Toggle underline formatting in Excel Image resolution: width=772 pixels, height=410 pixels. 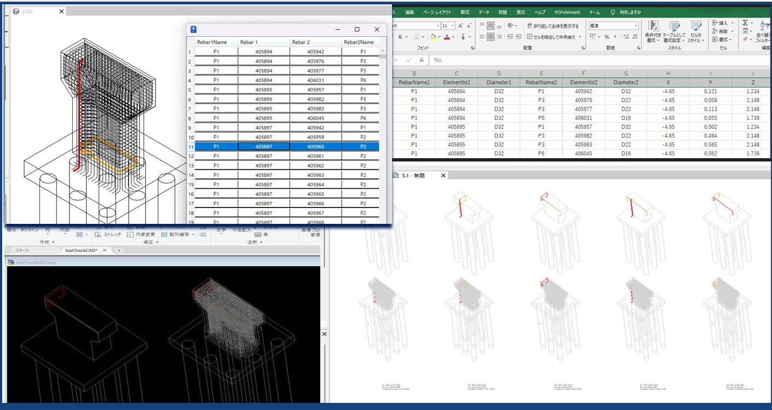(400, 37)
